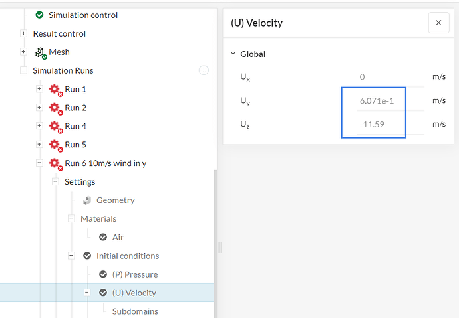Collapse the Simulation Runs node

pos(23,70)
